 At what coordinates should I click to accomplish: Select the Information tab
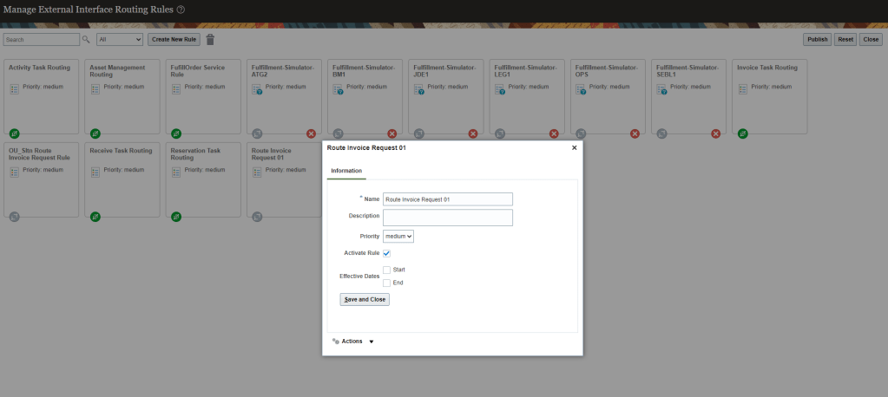tap(346, 171)
